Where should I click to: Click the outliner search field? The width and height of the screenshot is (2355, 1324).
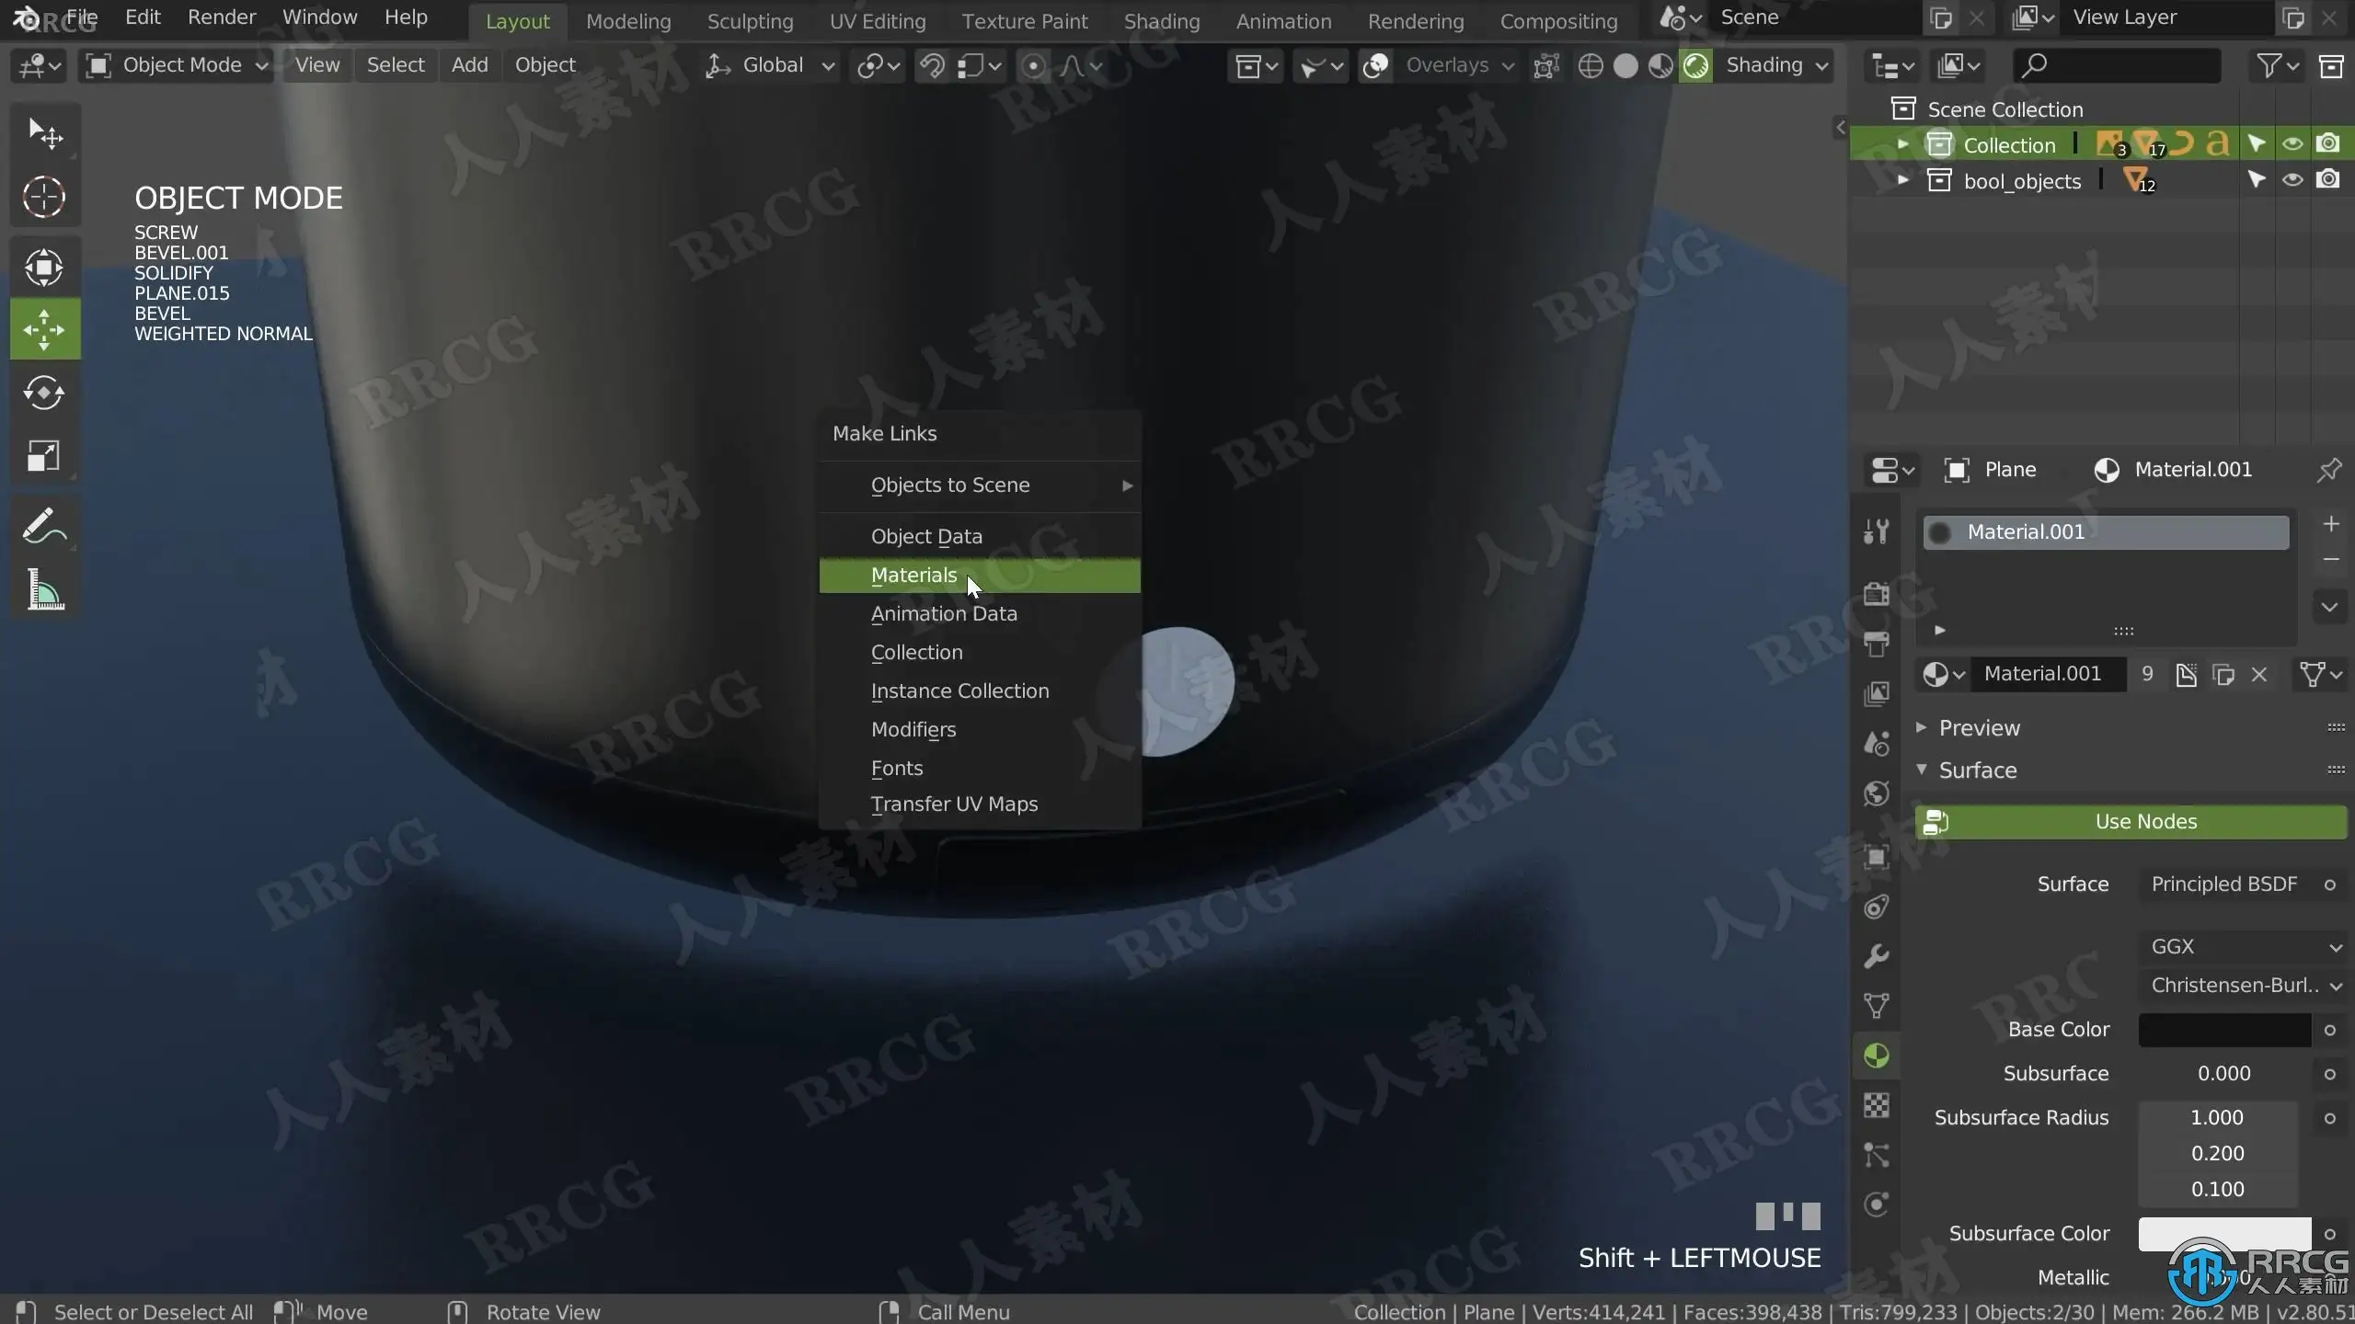(x=2116, y=65)
